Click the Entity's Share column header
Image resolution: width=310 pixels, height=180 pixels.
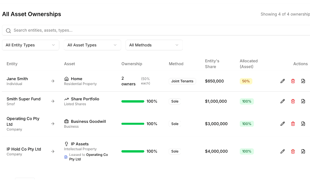point(212,64)
